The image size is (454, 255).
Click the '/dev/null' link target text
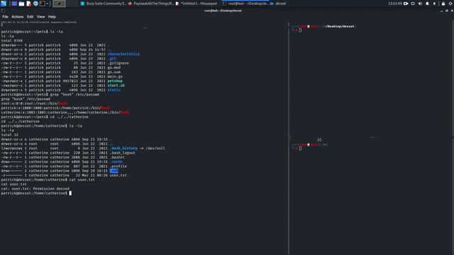(155, 148)
